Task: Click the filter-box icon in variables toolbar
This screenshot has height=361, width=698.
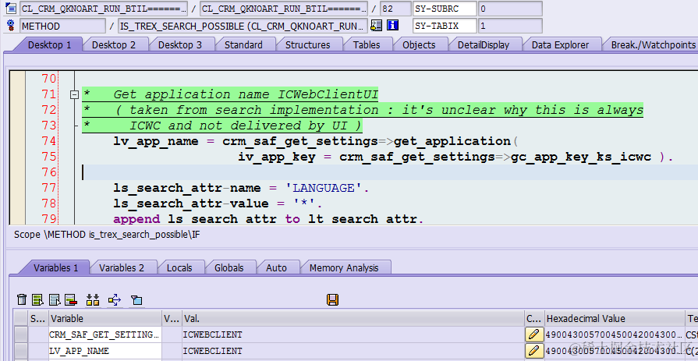Action: tap(136, 300)
